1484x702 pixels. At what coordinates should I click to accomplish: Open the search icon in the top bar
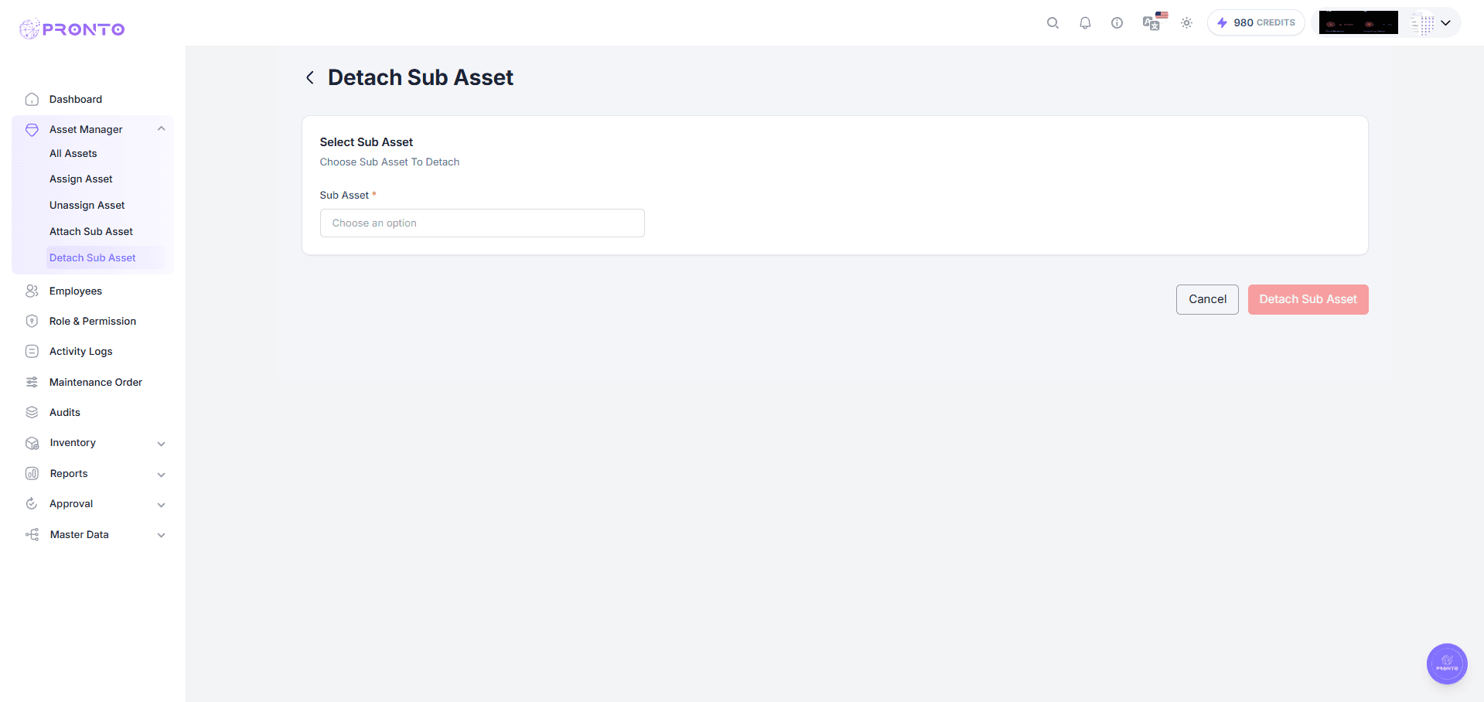[1052, 23]
